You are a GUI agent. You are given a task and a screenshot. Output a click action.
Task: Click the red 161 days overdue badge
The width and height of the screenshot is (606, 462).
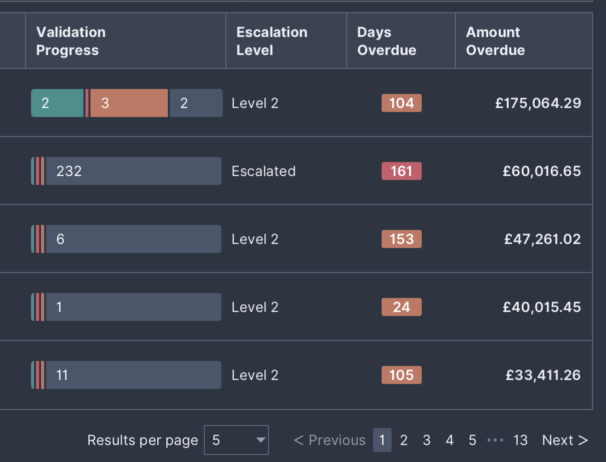(401, 171)
